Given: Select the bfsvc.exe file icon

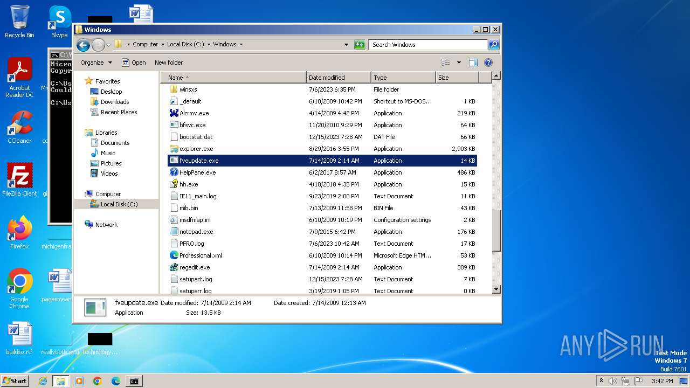Looking at the screenshot, I should click(174, 125).
